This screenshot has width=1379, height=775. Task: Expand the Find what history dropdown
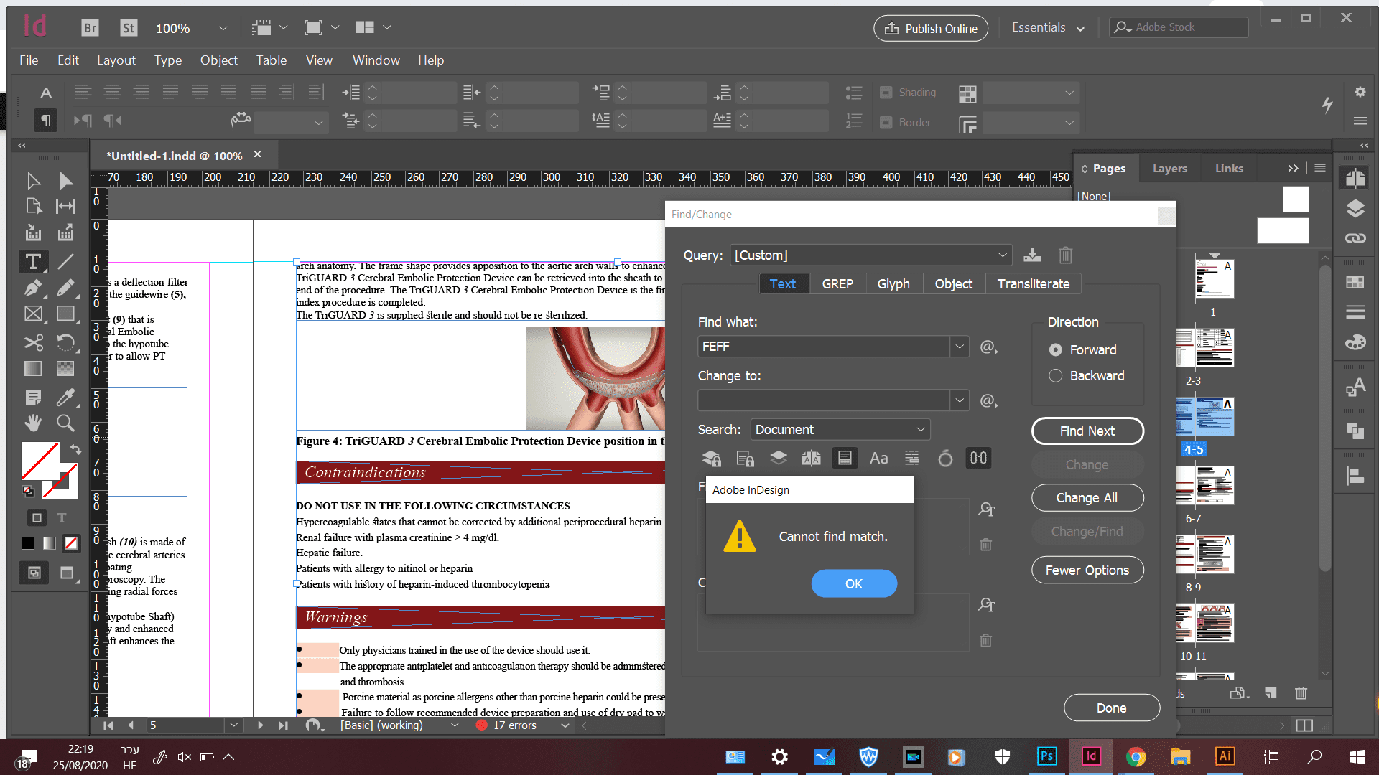click(x=959, y=347)
